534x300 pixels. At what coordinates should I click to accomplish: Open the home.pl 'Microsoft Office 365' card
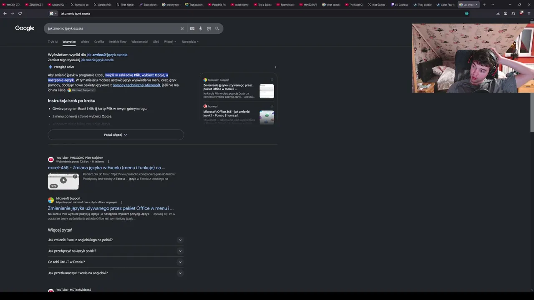pyautogui.click(x=227, y=114)
